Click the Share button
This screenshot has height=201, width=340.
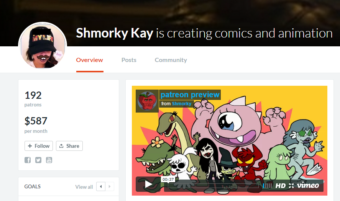pos(69,146)
